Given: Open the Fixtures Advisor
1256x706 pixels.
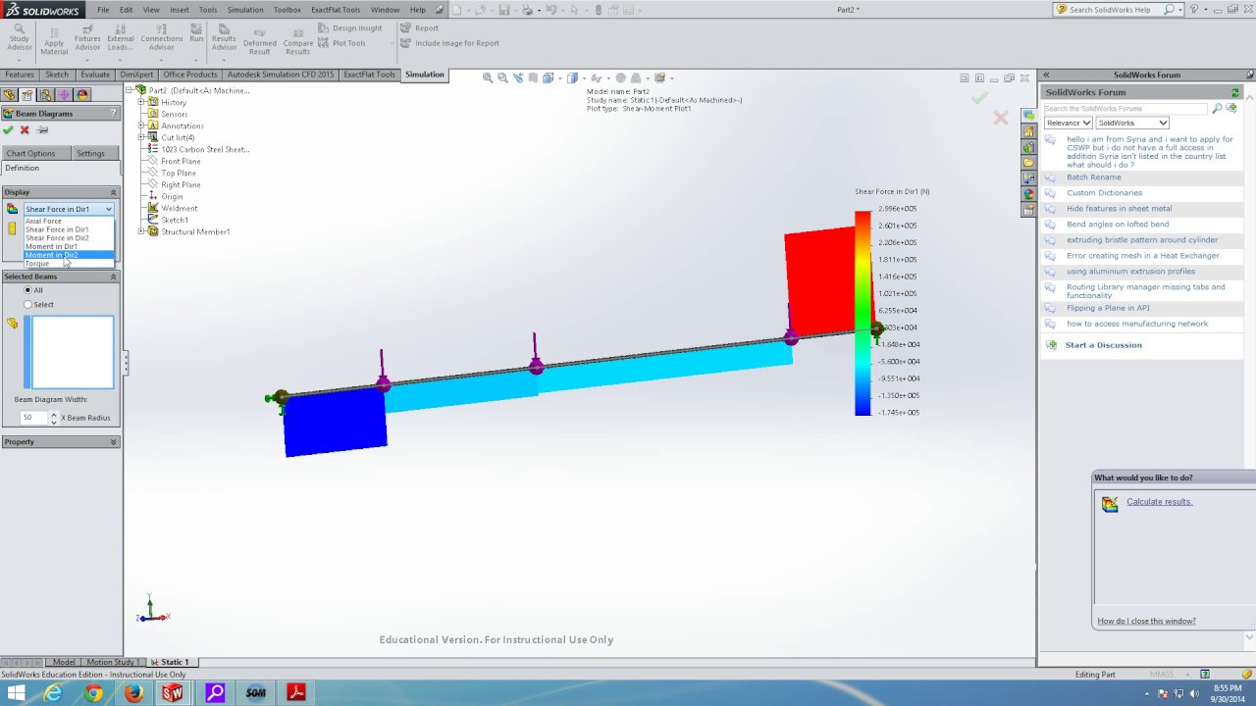Looking at the screenshot, I should (87, 37).
